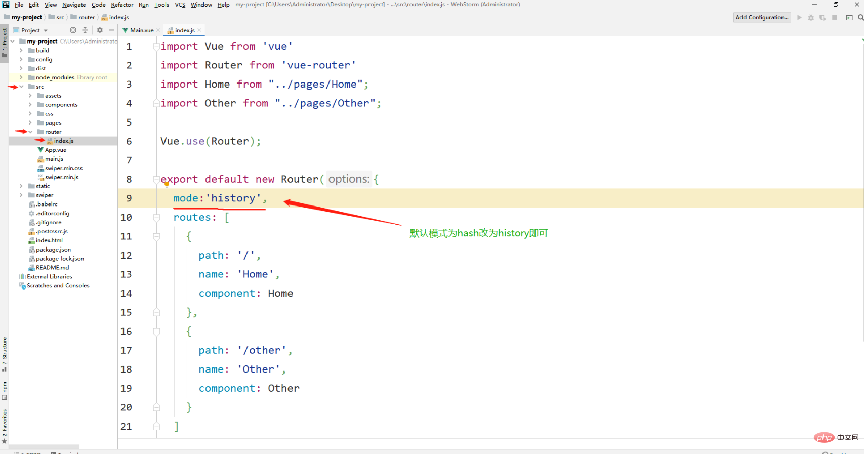Select index.js file in project tree
The width and height of the screenshot is (864, 454).
point(63,141)
